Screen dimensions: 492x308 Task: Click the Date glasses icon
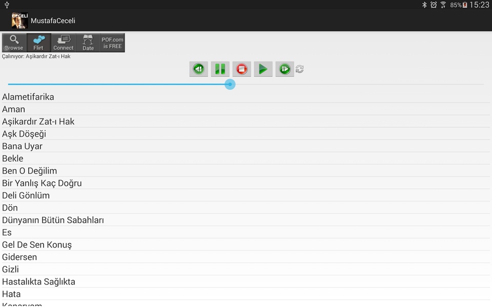[88, 43]
